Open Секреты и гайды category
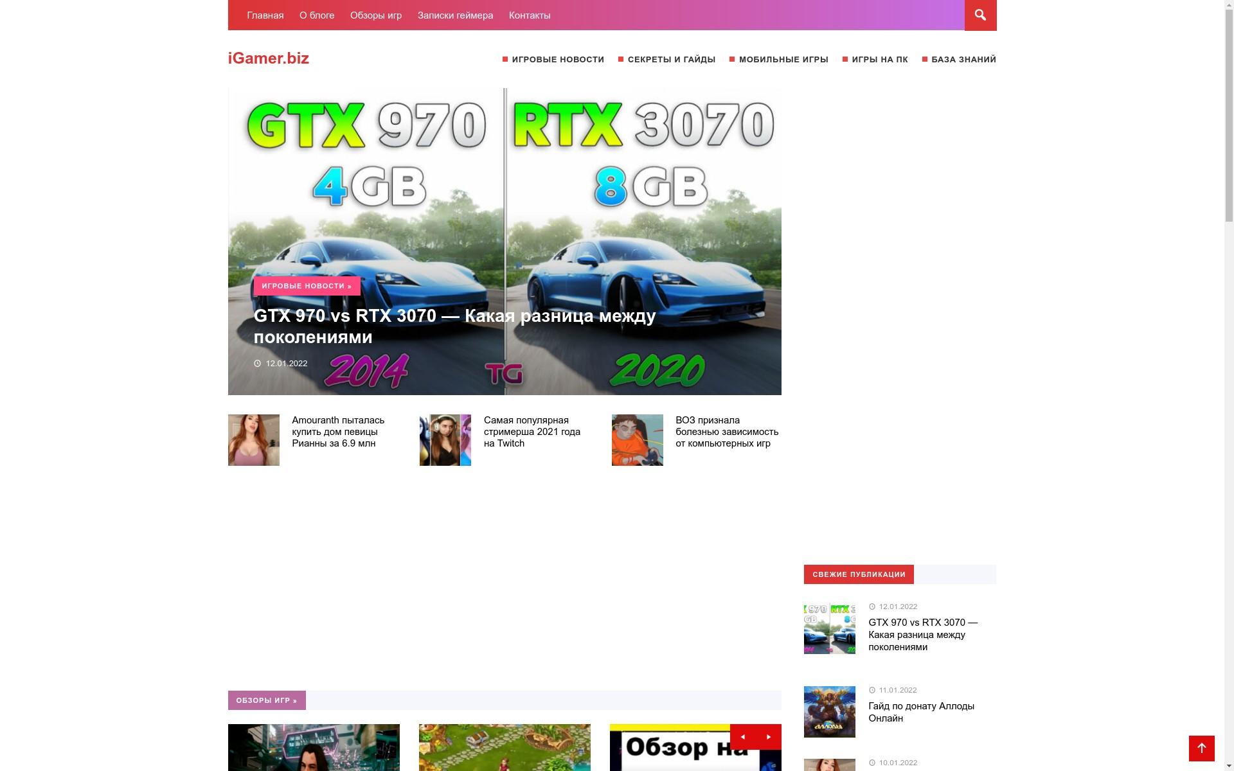The image size is (1234, 771). [671, 60]
